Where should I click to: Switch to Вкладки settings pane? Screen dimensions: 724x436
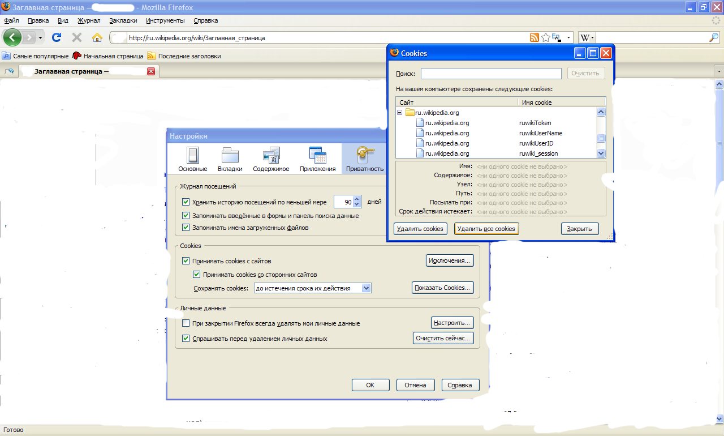coord(230,159)
